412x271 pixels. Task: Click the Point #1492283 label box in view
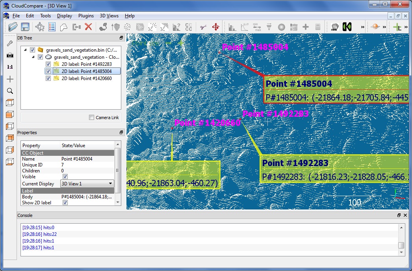coord(335,169)
